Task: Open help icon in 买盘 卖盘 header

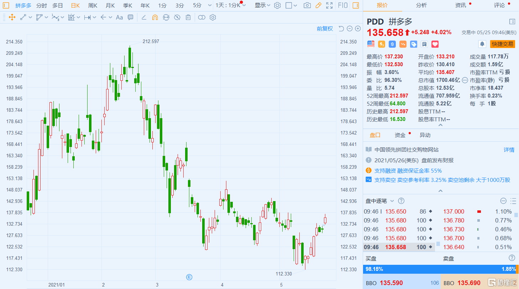Action: click(x=512, y=258)
